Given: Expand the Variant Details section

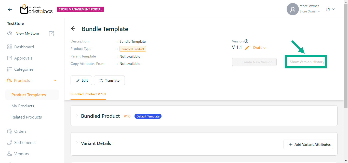Looking at the screenshot, I should pos(76,143).
